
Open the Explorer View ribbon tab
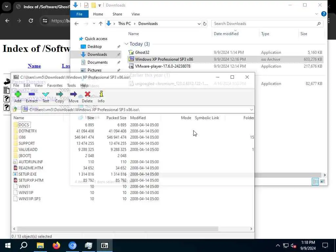tap(136, 14)
